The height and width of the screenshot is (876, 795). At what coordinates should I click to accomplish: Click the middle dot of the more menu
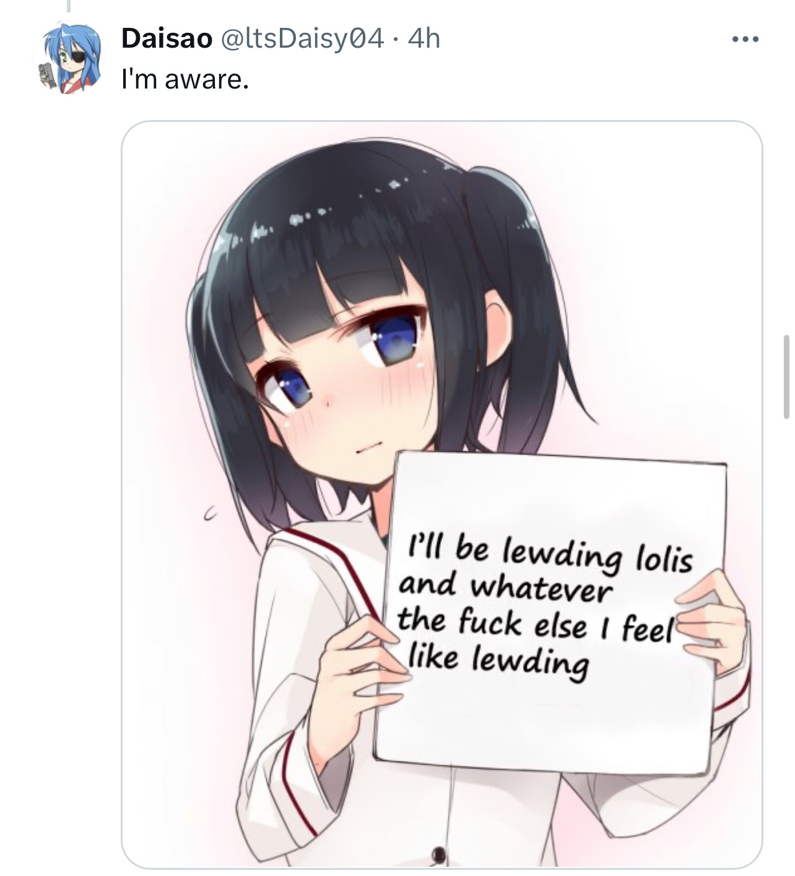[x=744, y=40]
